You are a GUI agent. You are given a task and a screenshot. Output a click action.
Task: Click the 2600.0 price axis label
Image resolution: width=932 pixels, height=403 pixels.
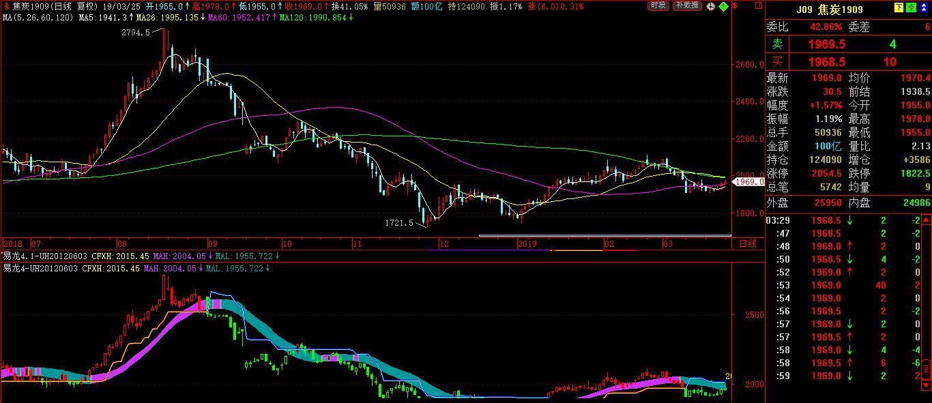coord(748,65)
